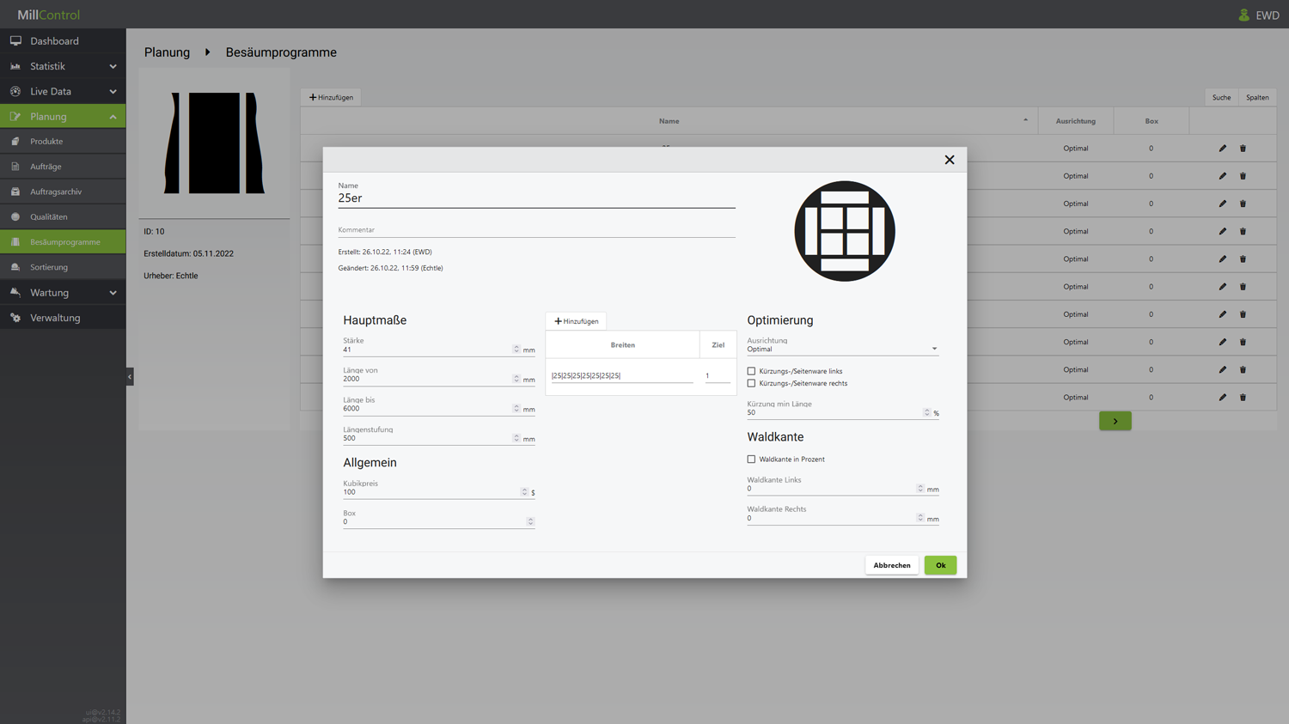Collapse the sidebar using the arrow handle
This screenshot has height=724, width=1289.
click(130, 377)
